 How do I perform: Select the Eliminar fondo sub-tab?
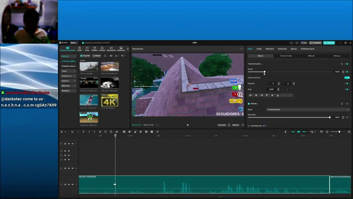(286, 56)
